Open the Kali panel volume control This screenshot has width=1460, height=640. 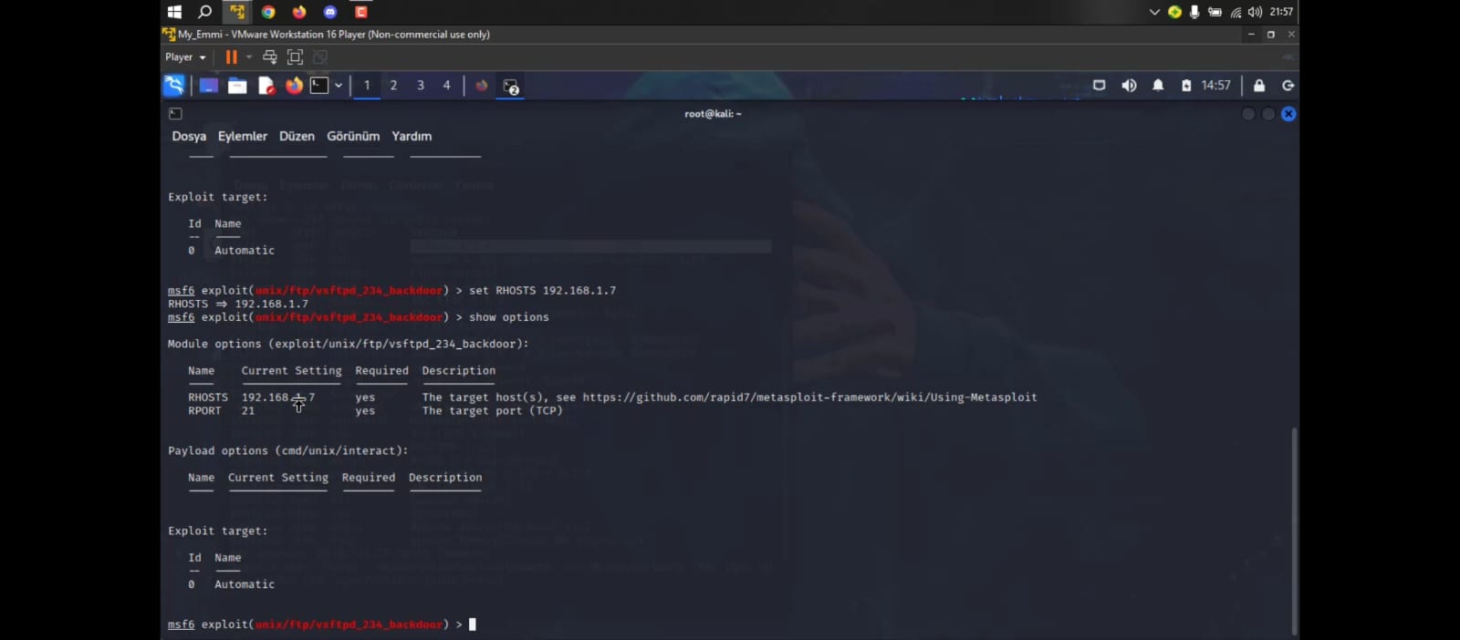tap(1129, 86)
